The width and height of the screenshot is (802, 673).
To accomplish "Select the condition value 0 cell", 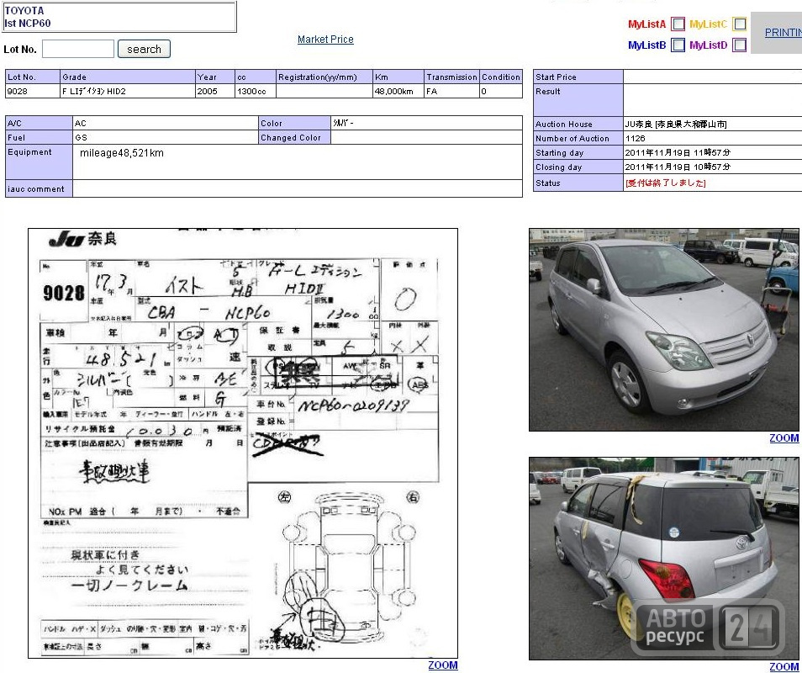I will 501,91.
